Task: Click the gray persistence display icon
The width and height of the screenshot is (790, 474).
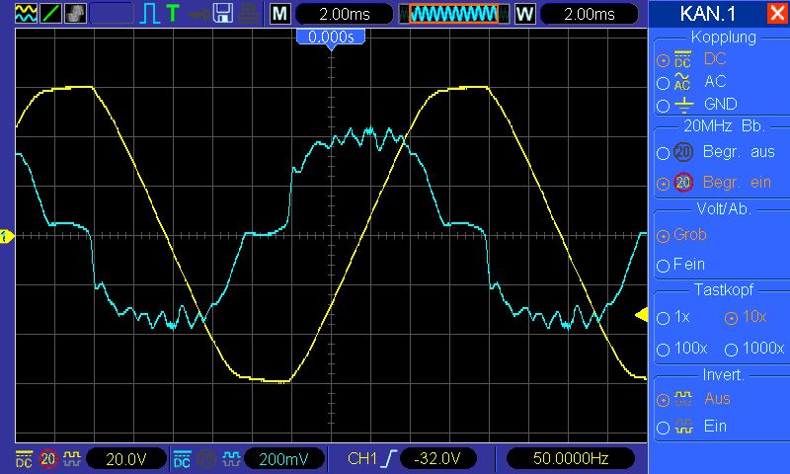Action: tap(75, 13)
